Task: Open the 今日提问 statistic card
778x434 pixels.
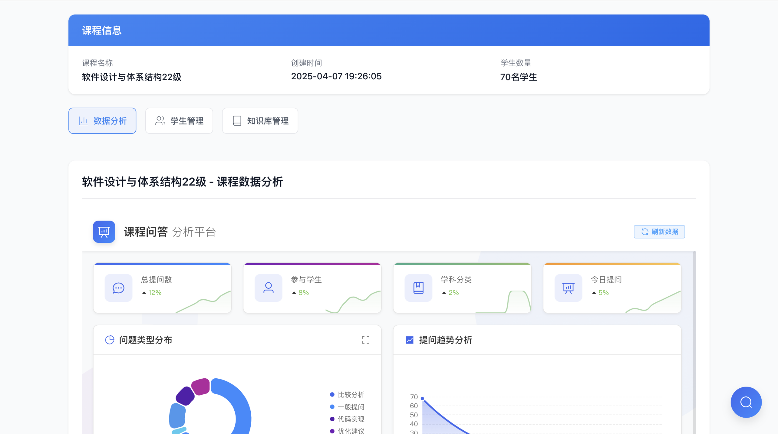Action: point(612,288)
